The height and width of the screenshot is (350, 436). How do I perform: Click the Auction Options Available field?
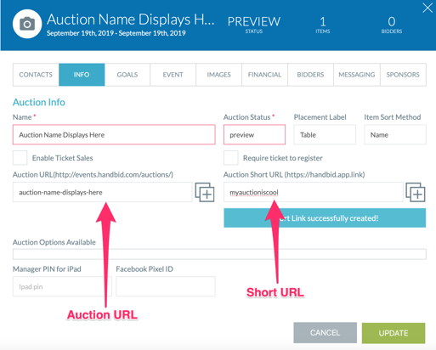pyautogui.click(x=219, y=254)
